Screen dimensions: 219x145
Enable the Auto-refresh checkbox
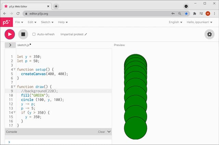click(34, 34)
